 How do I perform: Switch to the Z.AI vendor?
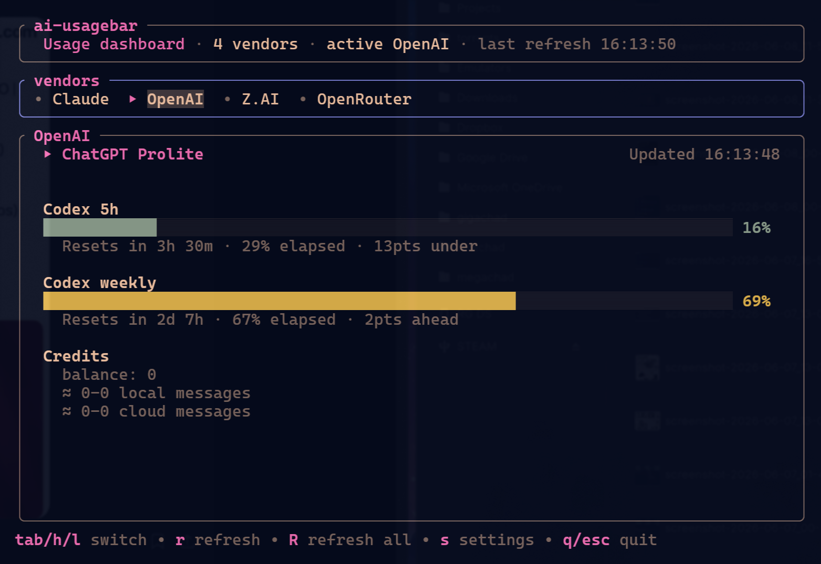click(x=260, y=99)
